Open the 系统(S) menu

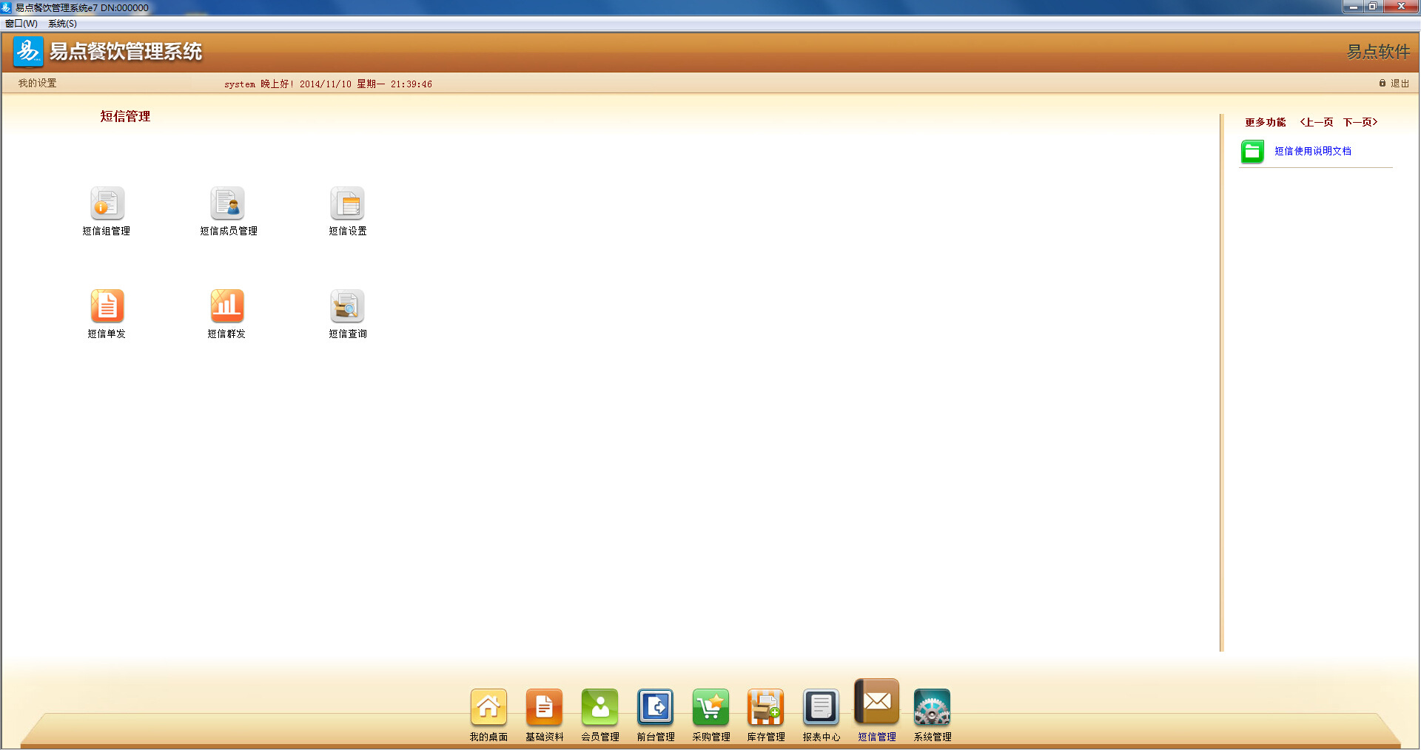click(x=63, y=24)
